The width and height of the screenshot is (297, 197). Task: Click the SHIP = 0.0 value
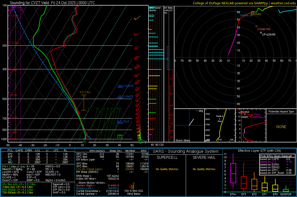(59, 192)
